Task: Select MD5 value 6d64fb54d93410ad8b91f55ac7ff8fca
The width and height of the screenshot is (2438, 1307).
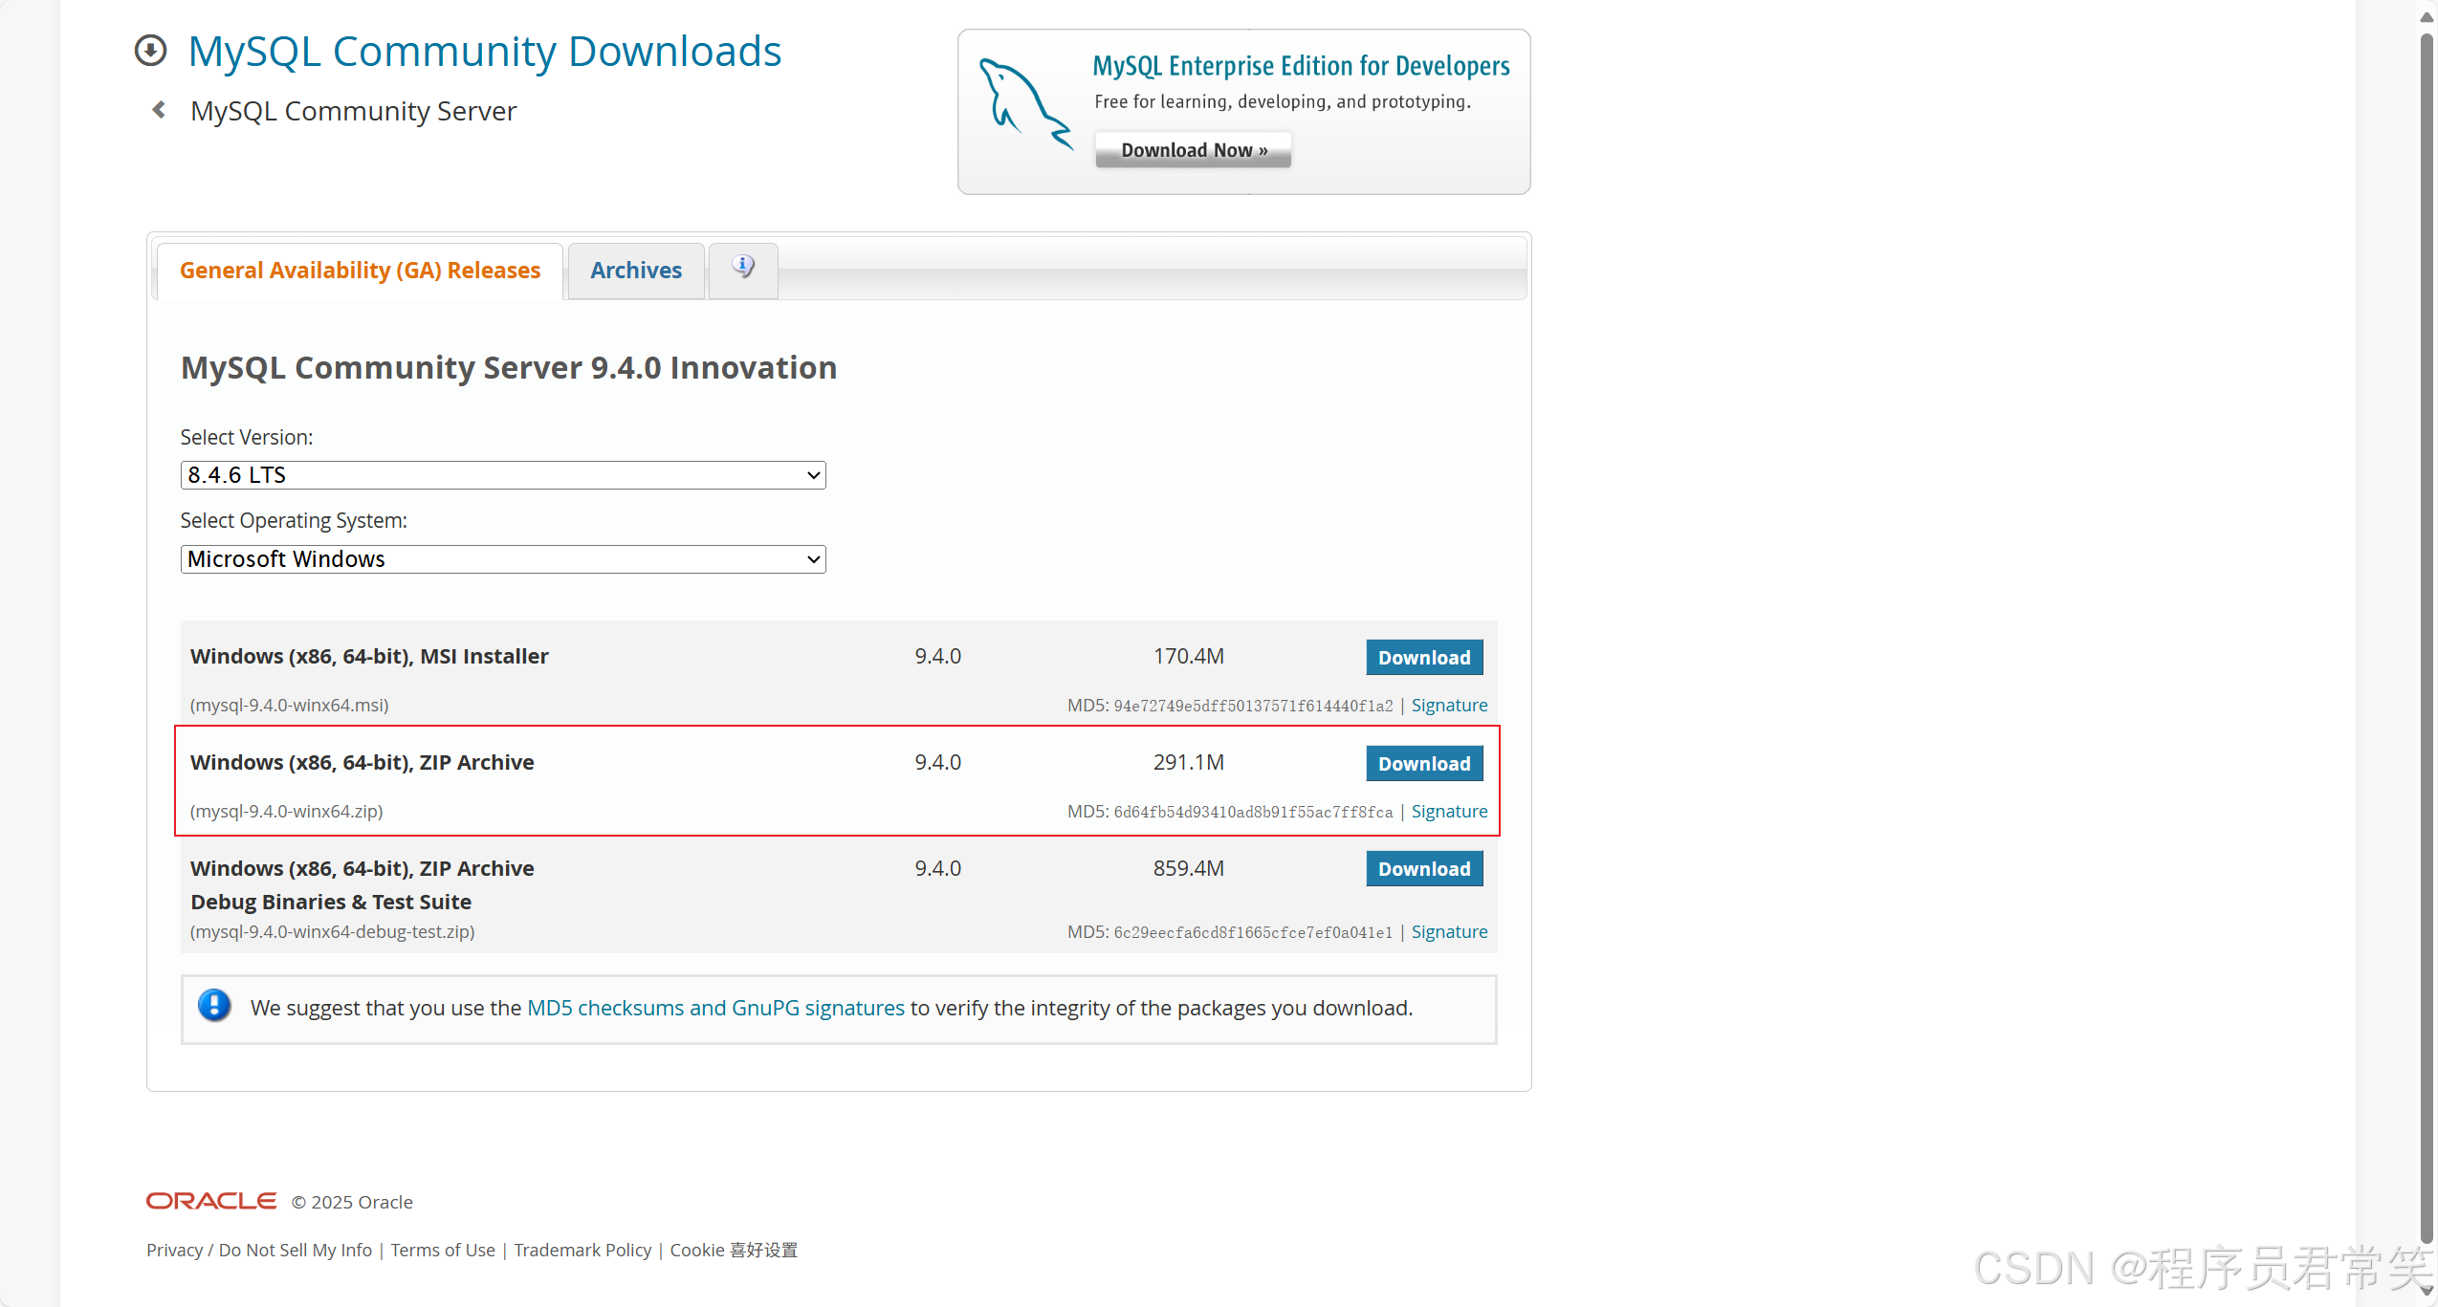Action: pyautogui.click(x=1253, y=812)
